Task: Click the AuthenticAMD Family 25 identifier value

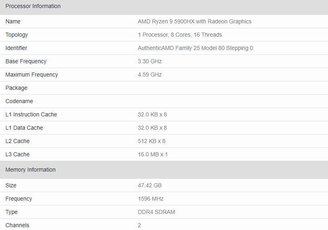Action: coord(195,48)
